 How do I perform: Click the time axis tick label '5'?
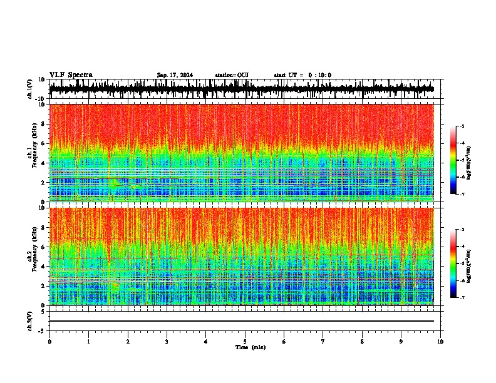click(245, 342)
